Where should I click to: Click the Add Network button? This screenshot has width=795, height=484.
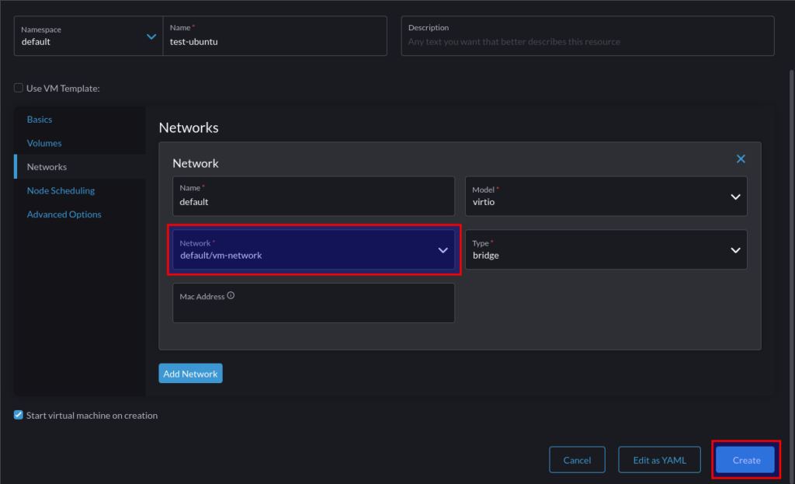pyautogui.click(x=191, y=374)
